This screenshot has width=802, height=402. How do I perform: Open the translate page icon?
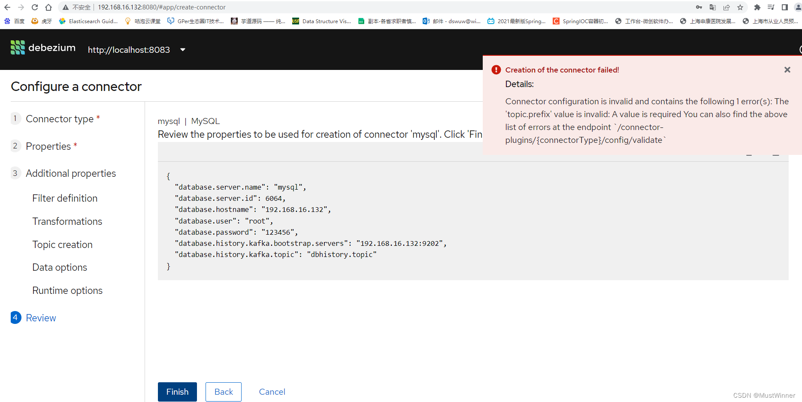(x=712, y=7)
